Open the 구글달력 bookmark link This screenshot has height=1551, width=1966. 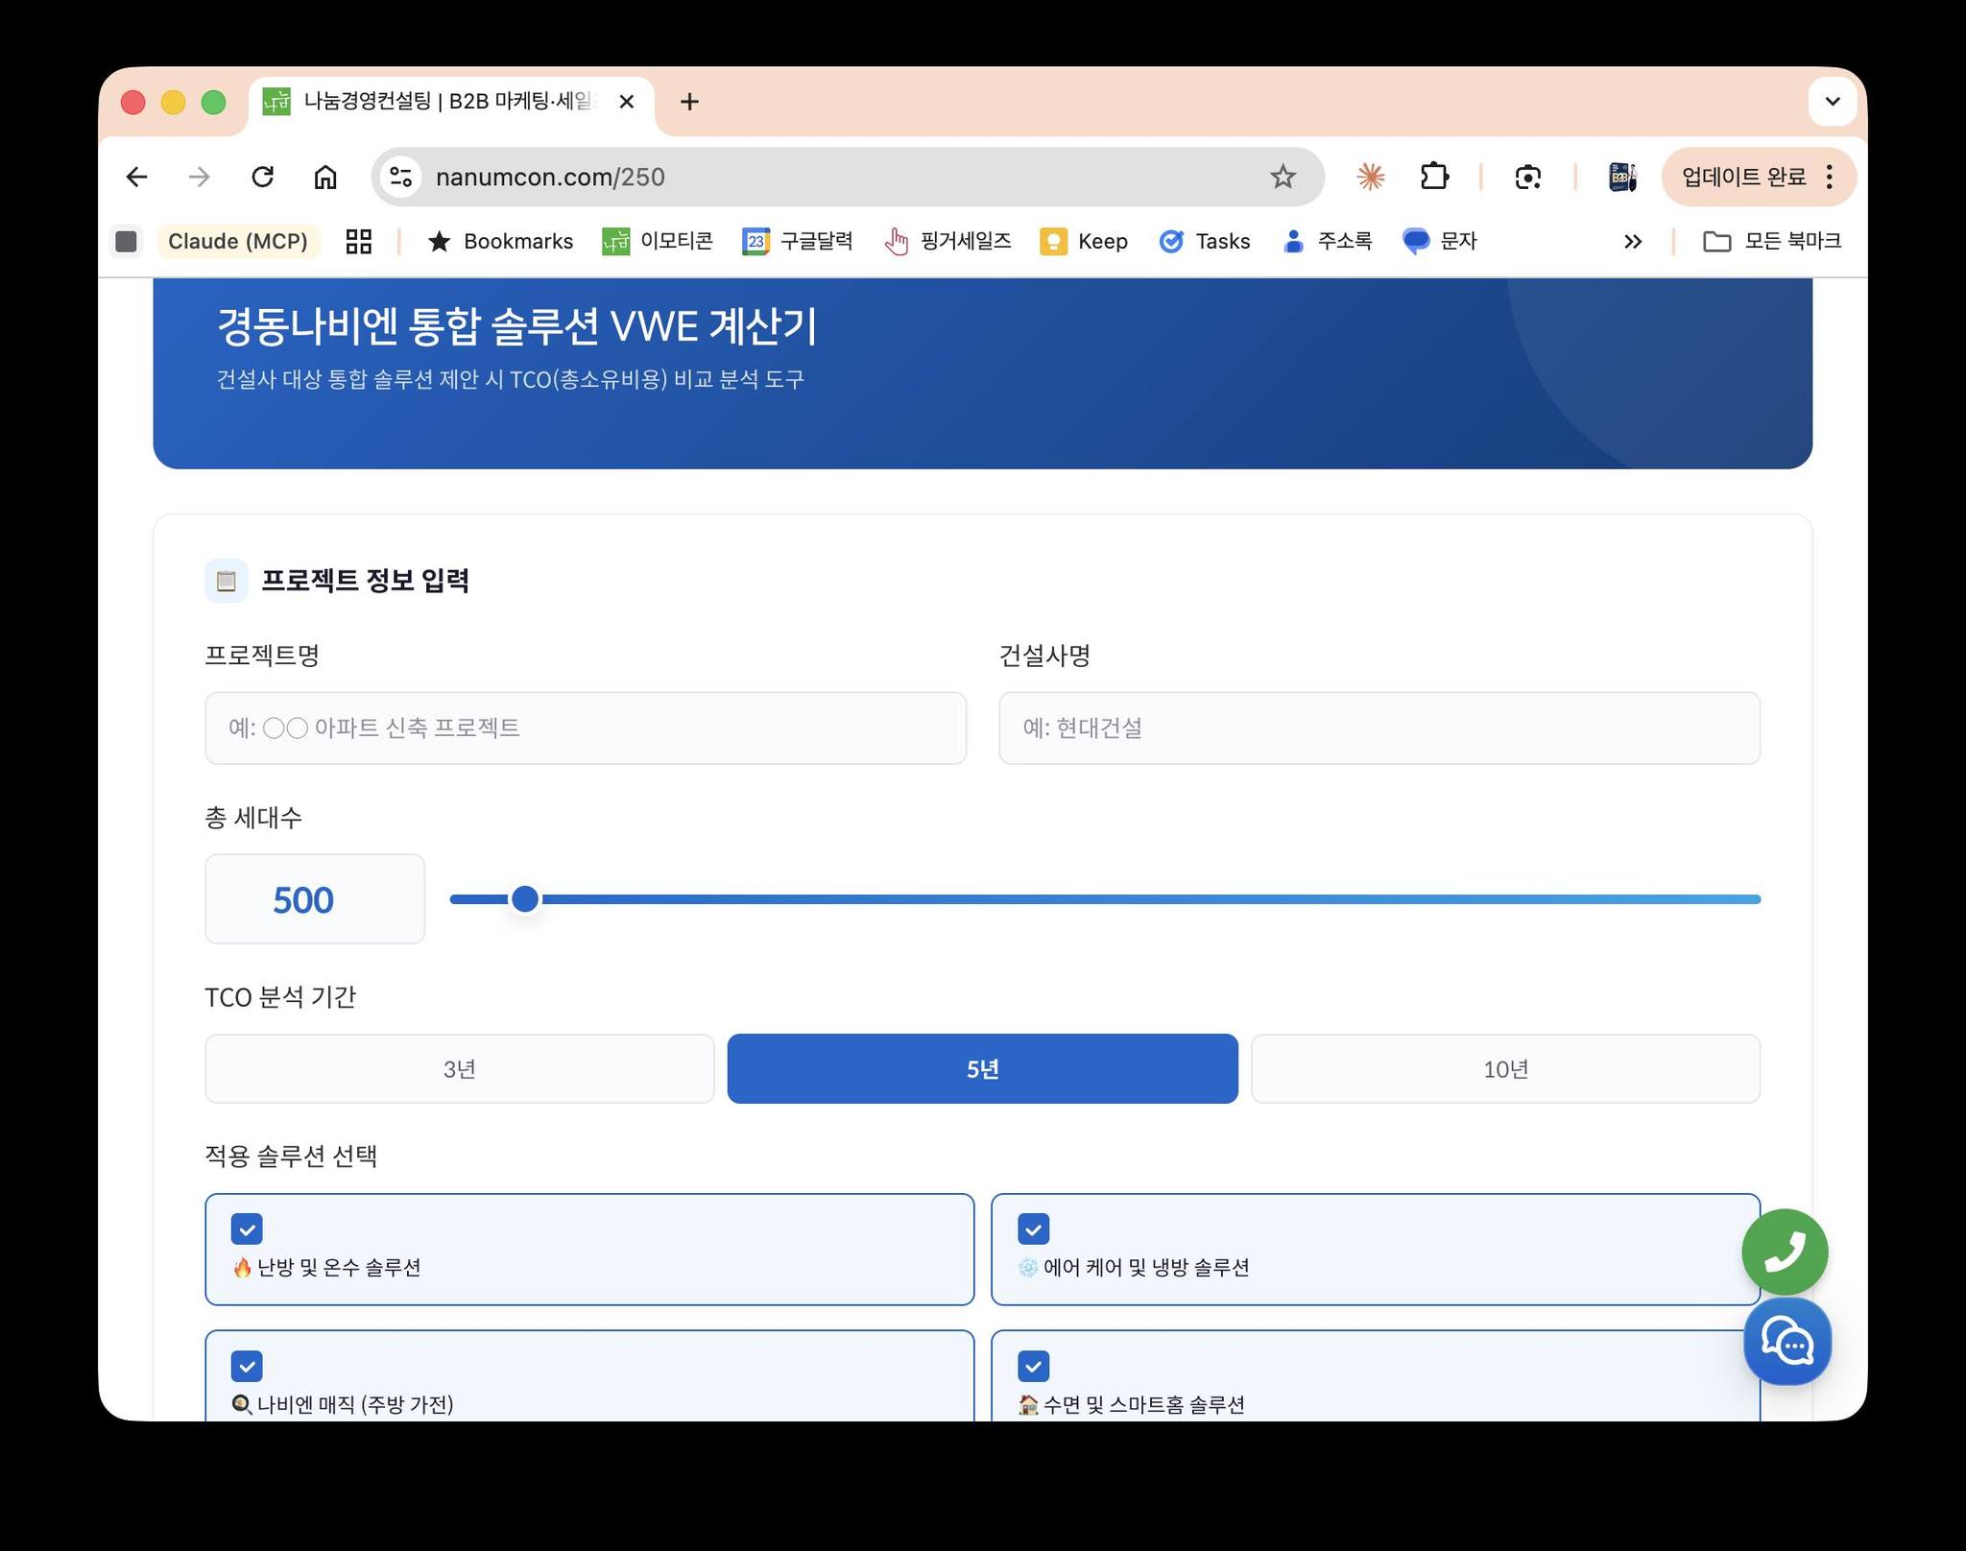[798, 241]
